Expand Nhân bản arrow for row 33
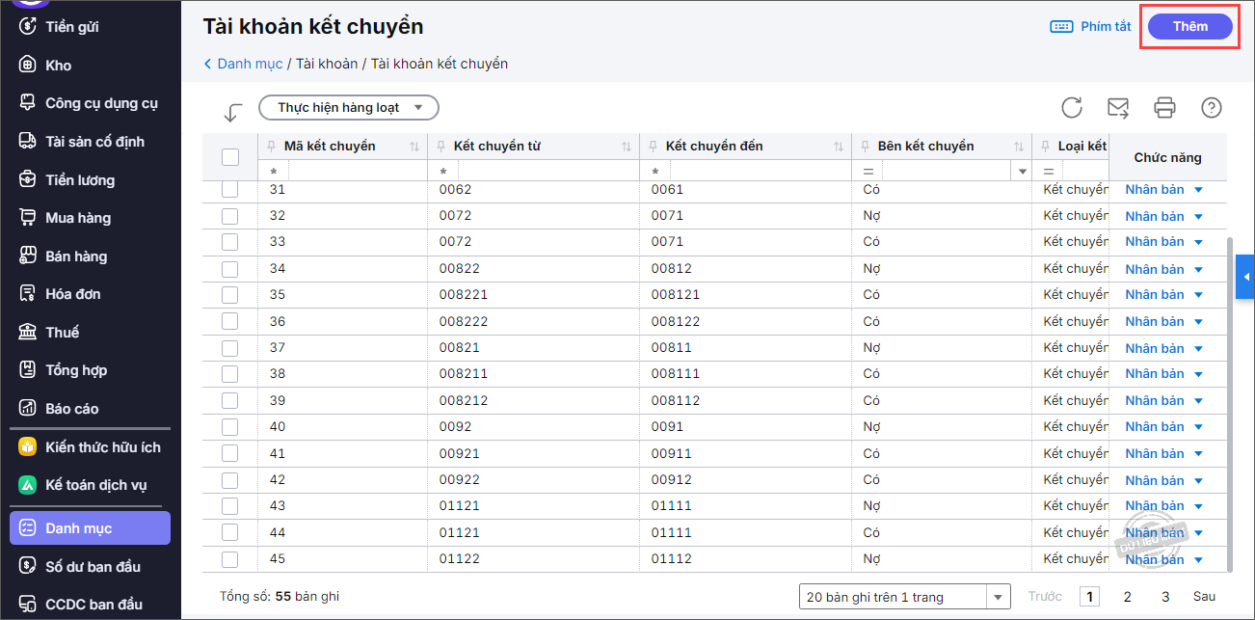This screenshot has width=1255, height=620. (x=1199, y=242)
